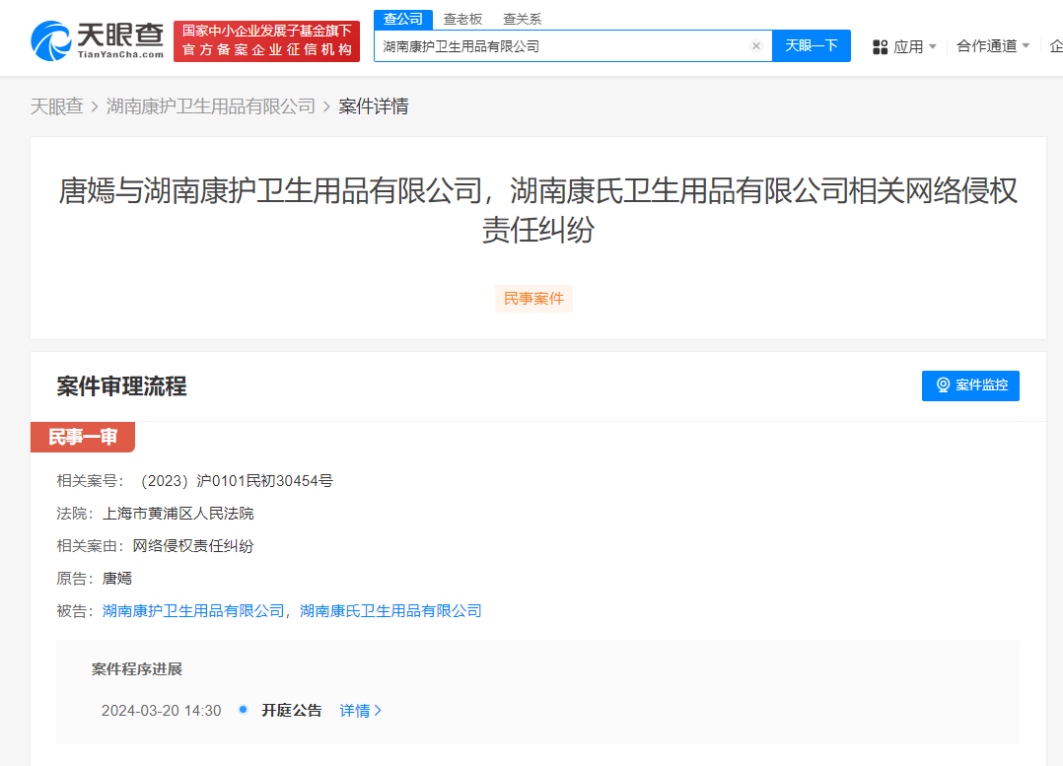Screen dimensions: 1063x766
Task: Open 详情 for the 开庭公告 entry
Action: pyautogui.click(x=361, y=711)
